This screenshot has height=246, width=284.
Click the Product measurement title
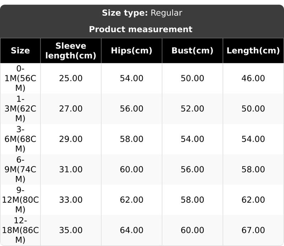[141, 29]
